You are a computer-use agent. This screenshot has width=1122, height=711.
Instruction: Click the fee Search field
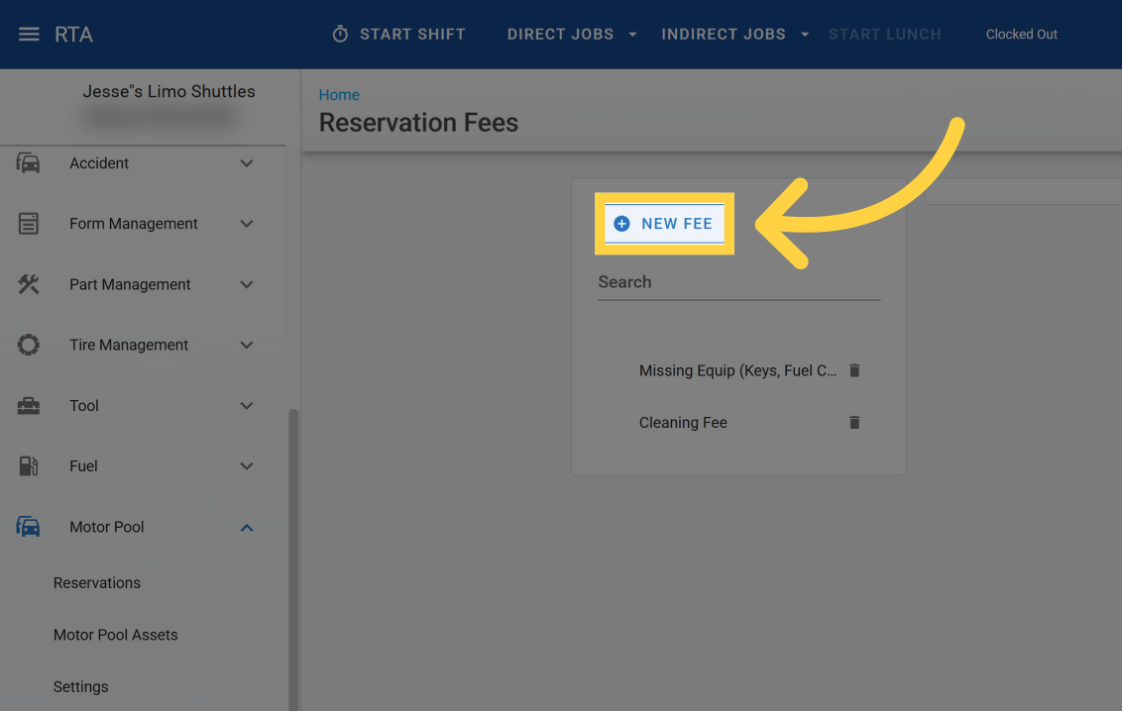click(738, 282)
